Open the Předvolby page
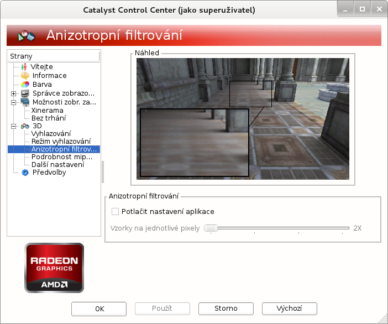The image size is (388, 324). 49,173
